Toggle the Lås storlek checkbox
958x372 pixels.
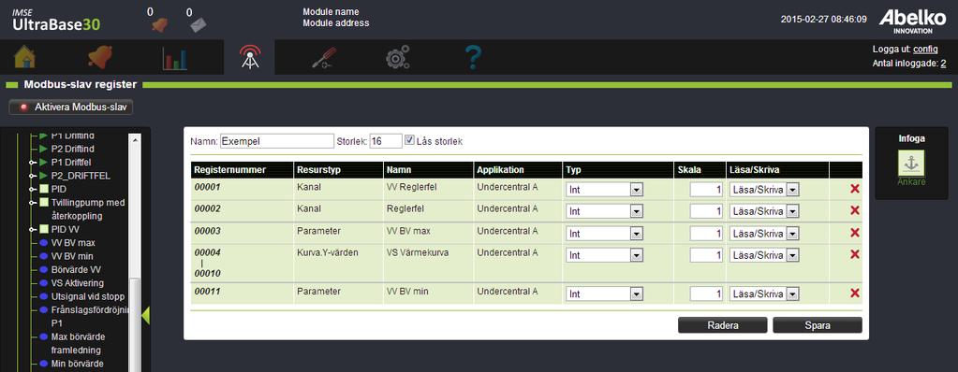[410, 139]
